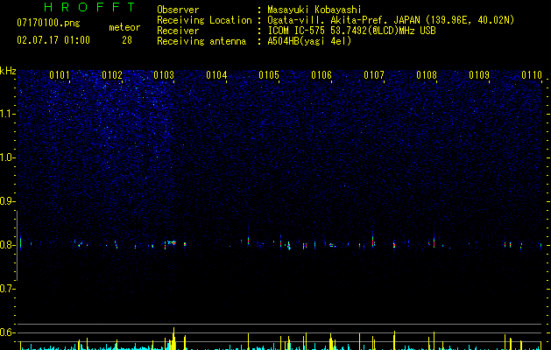Click the Receiving Location label

[204, 20]
